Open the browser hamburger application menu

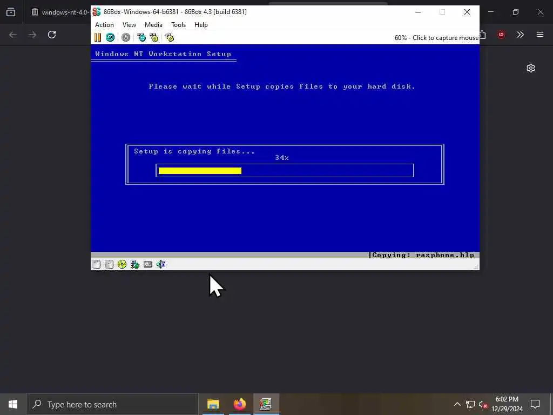pyautogui.click(x=540, y=35)
